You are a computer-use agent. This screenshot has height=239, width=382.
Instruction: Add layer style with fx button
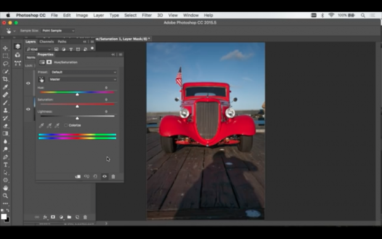tap(45, 217)
